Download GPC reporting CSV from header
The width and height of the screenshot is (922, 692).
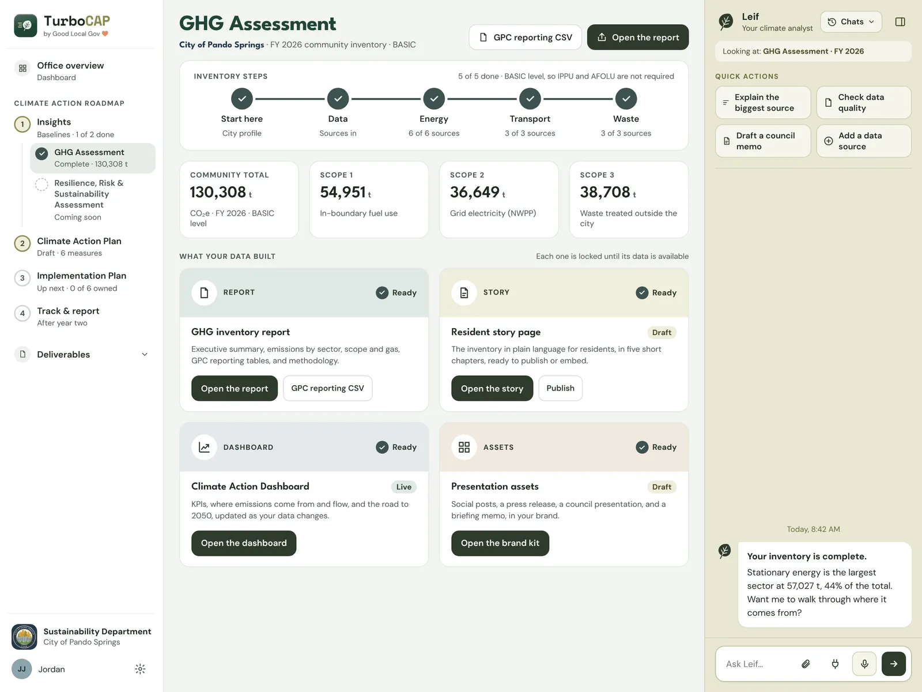[x=526, y=37]
